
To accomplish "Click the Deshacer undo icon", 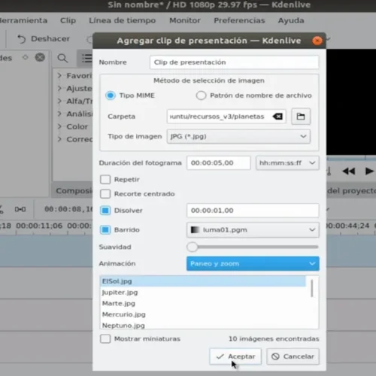I will [x=22, y=39].
